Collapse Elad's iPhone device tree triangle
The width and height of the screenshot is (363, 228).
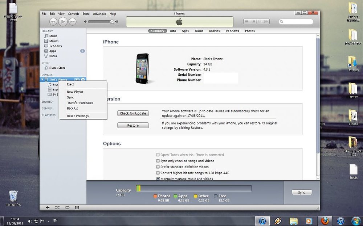[x=42, y=79]
